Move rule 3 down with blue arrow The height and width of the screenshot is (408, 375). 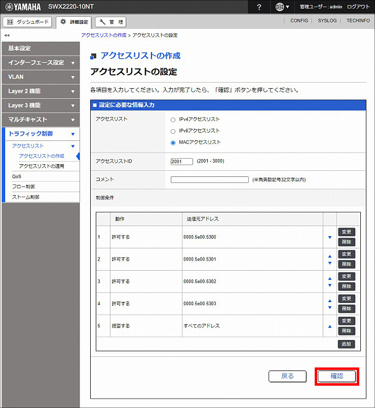coord(330,285)
